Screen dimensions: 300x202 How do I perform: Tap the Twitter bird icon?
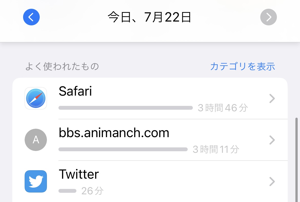pos(36,181)
